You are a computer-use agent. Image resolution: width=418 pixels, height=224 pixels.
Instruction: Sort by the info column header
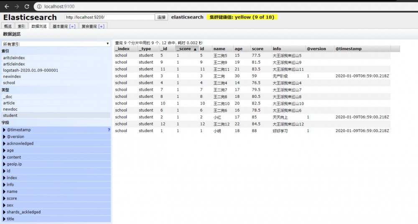tap(288, 49)
